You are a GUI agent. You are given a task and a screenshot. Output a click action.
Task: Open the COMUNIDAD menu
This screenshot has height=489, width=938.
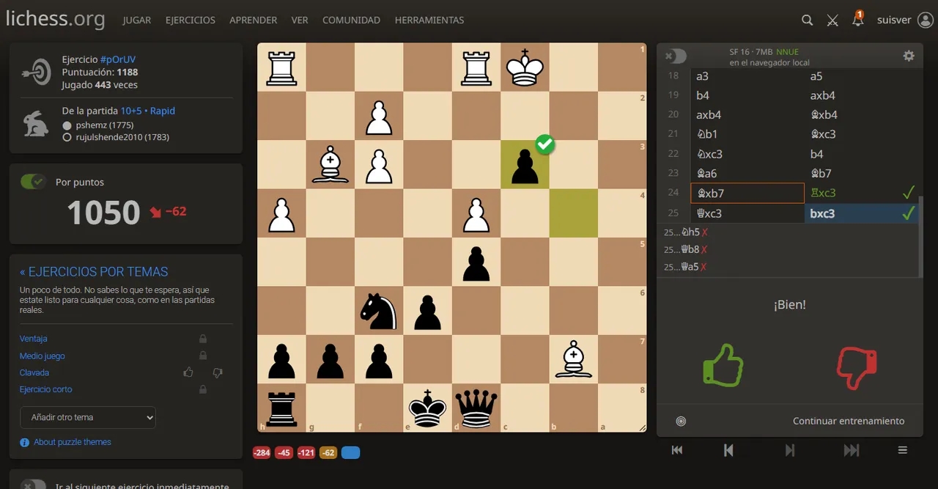click(351, 21)
